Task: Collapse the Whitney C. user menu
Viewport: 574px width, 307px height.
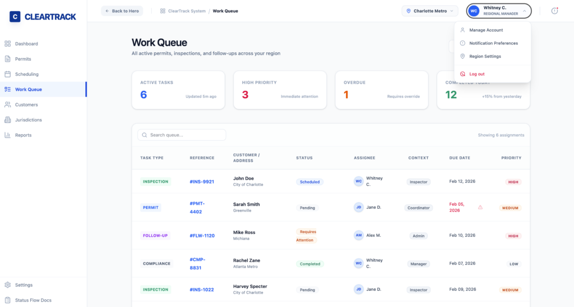Action: pyautogui.click(x=498, y=11)
